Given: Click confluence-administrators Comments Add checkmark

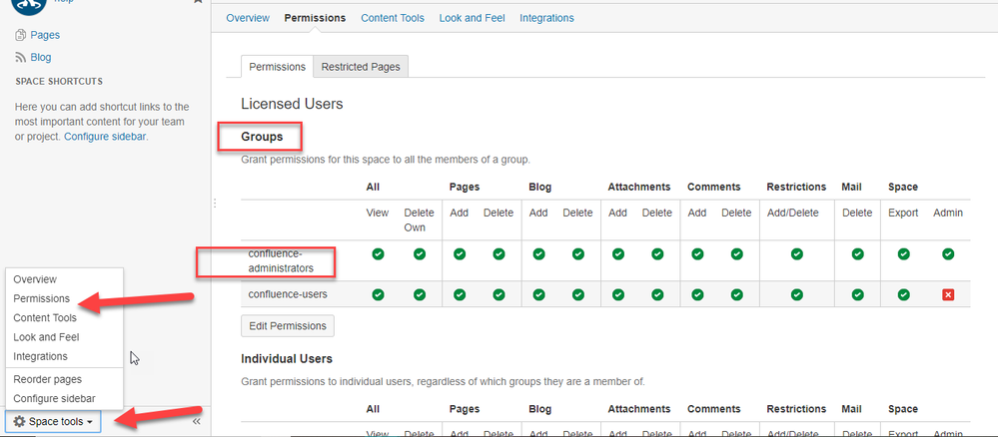Looking at the screenshot, I should pyautogui.click(x=697, y=253).
